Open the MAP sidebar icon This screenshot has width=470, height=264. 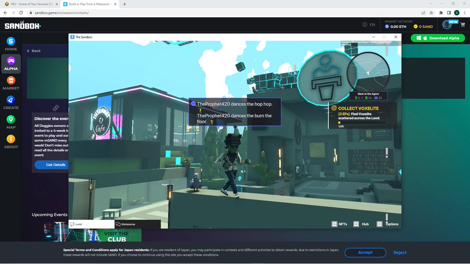pos(11,119)
